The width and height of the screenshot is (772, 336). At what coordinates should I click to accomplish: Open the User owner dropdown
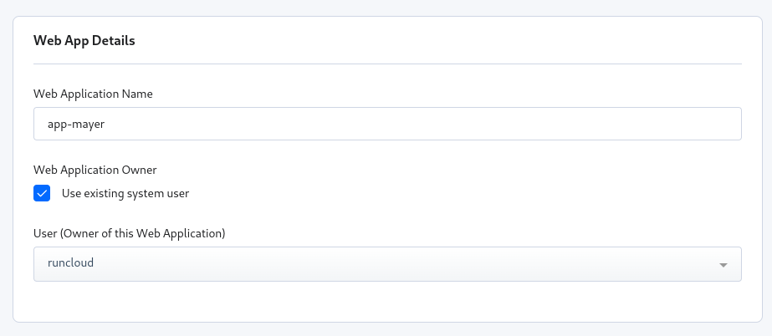coord(387,263)
